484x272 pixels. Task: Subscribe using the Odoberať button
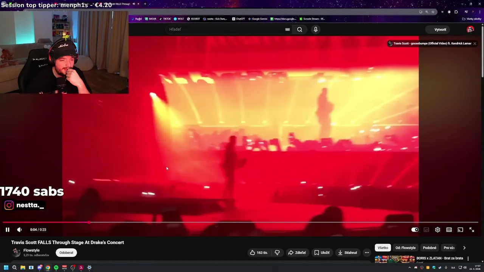click(66, 253)
